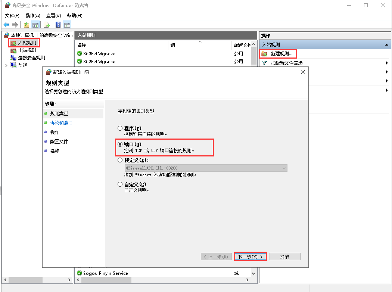Sort rules by the 名称 column header

pos(121,45)
